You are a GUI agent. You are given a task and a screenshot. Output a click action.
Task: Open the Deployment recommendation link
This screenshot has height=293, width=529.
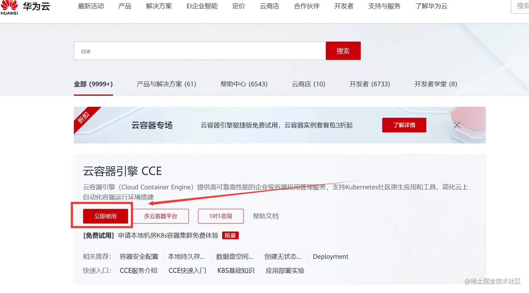click(x=331, y=257)
